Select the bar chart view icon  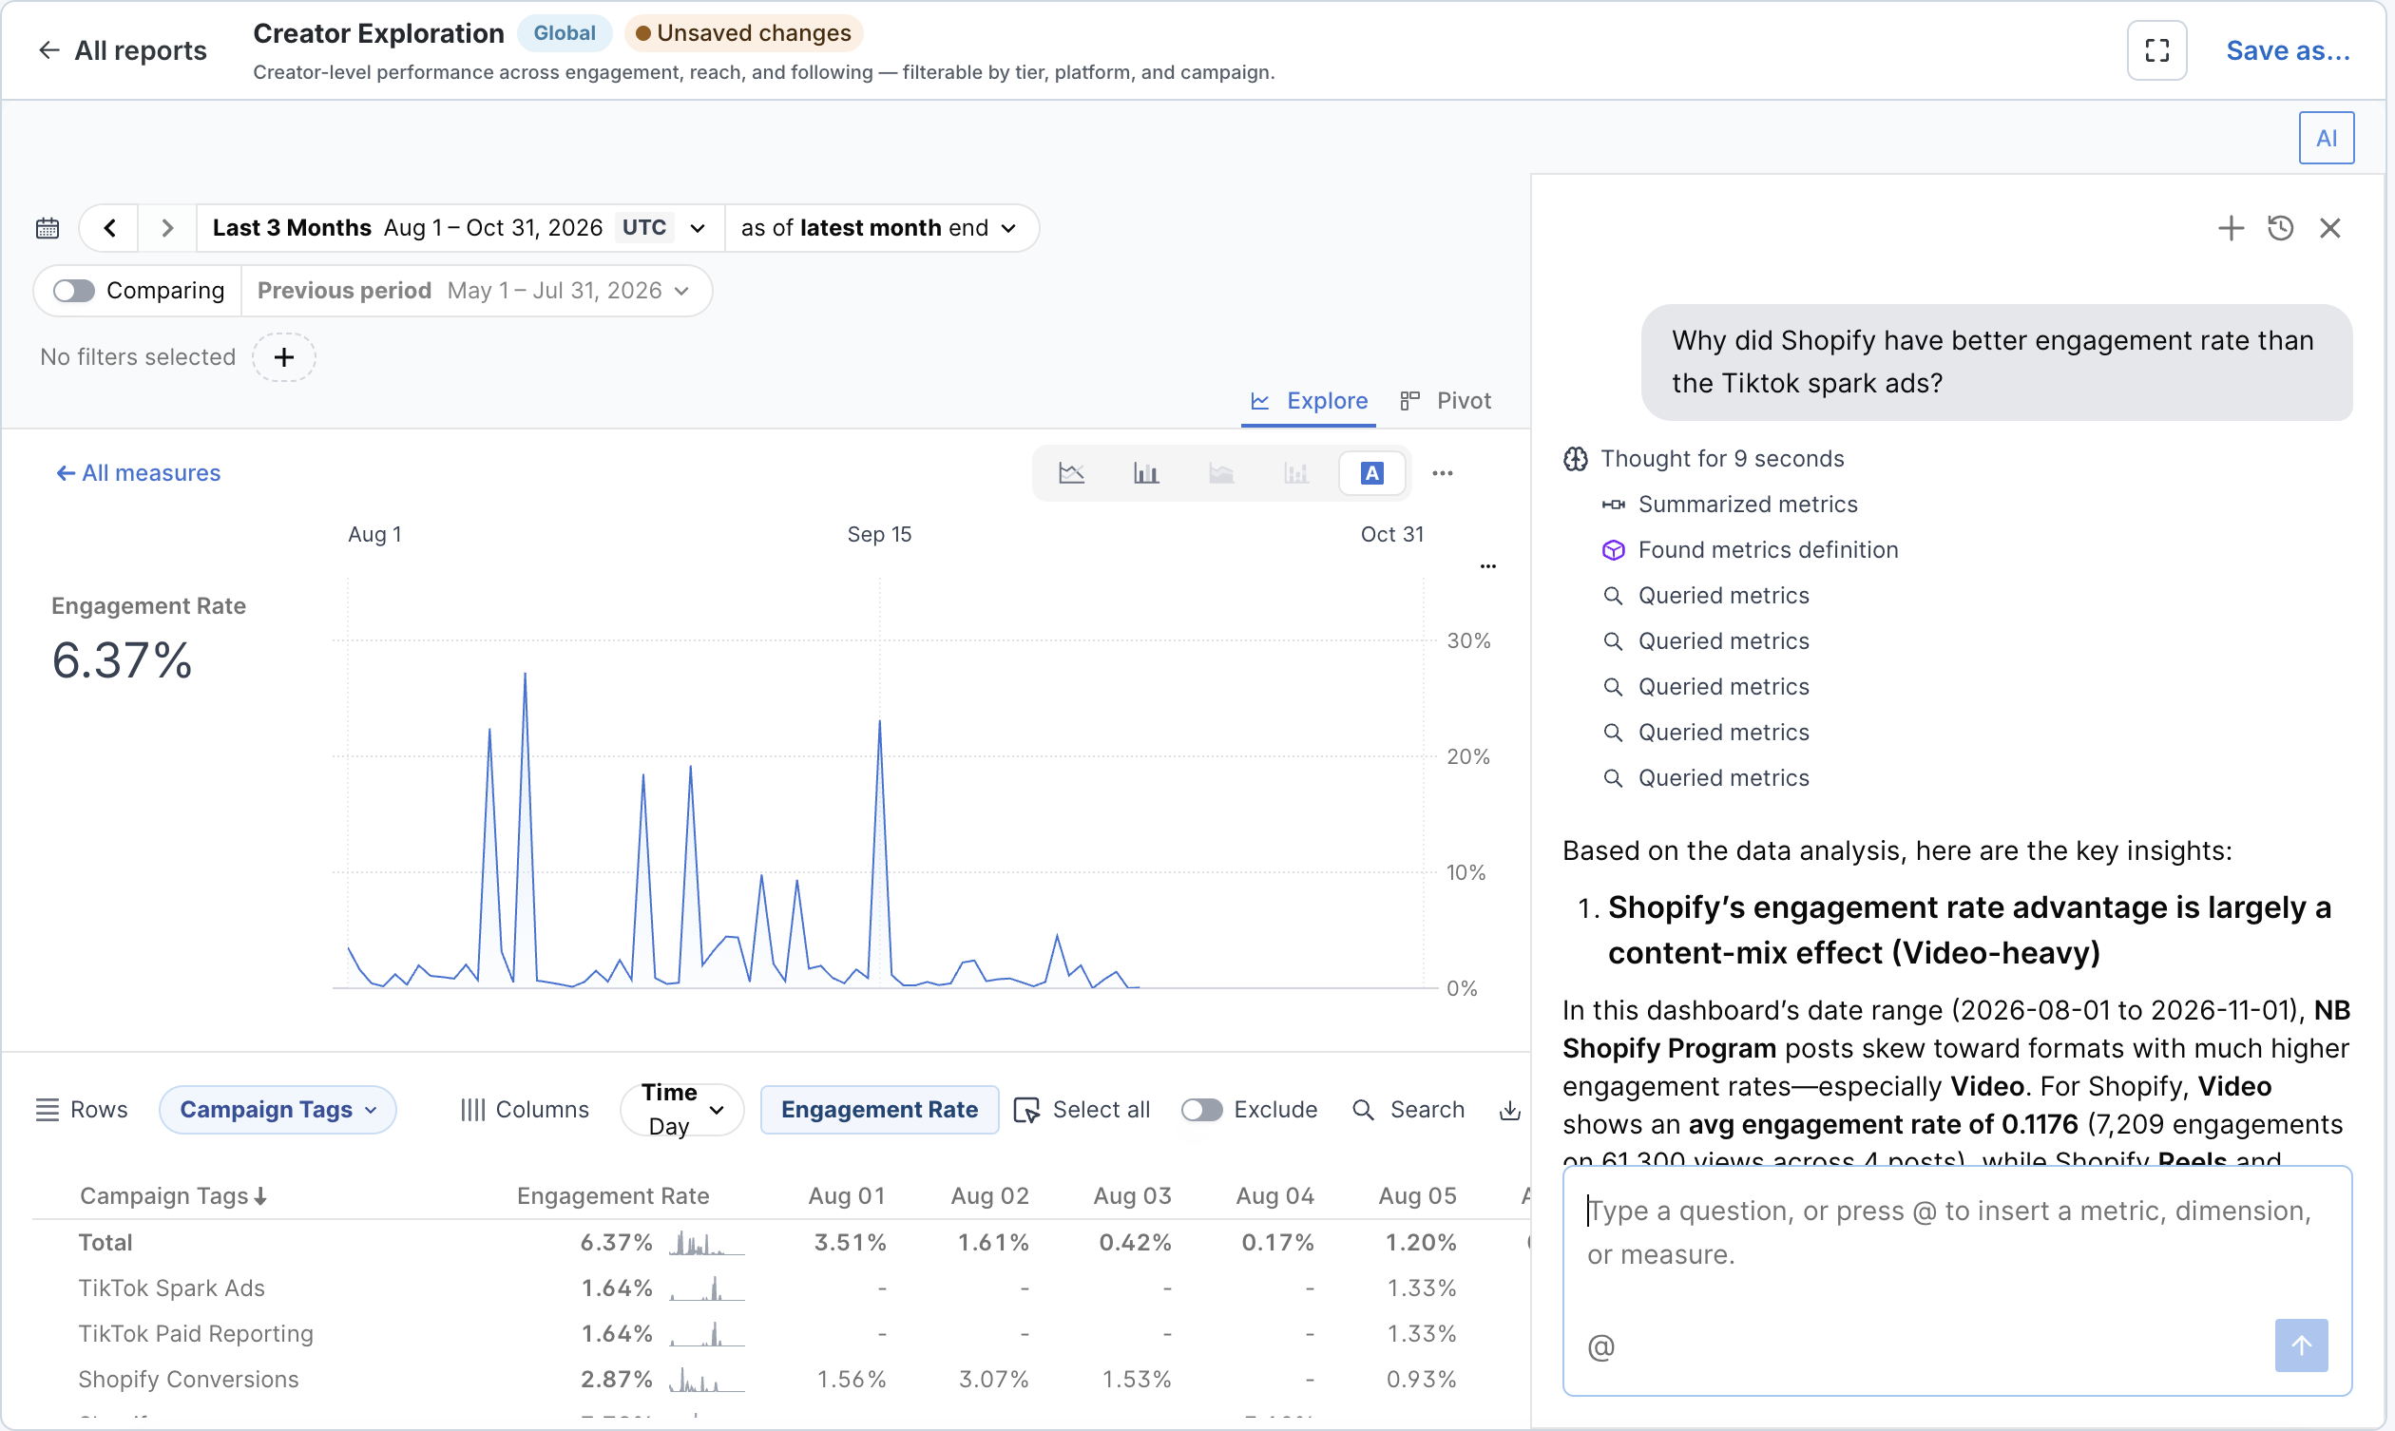point(1145,472)
